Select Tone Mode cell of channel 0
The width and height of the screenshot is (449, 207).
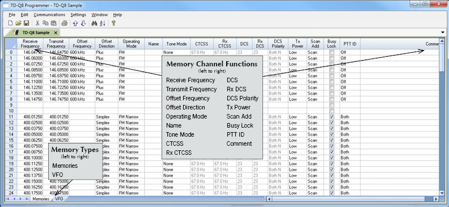pyautogui.click(x=177, y=52)
